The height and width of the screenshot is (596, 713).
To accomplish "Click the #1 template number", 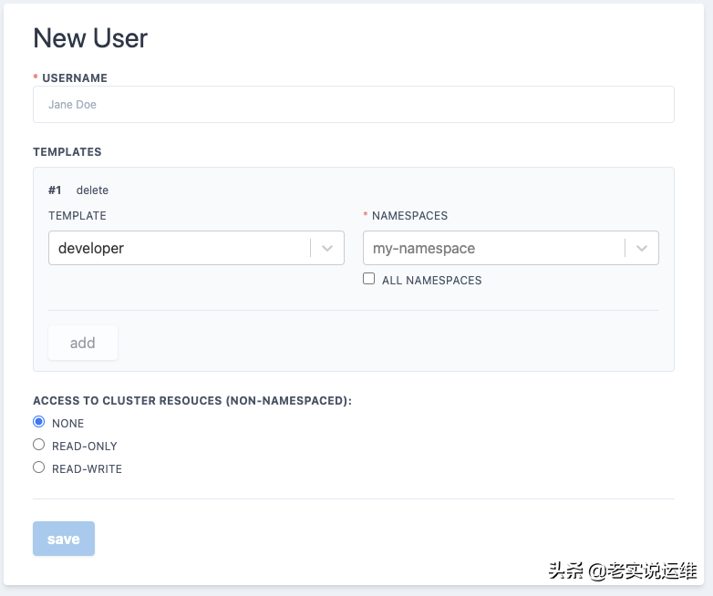I will pyautogui.click(x=55, y=190).
